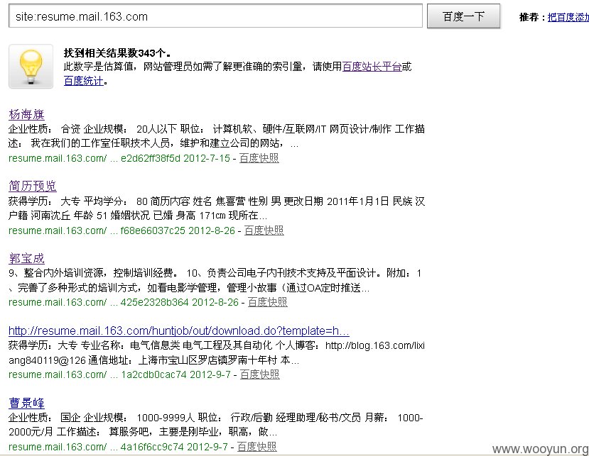Click the snippet starting 获得学历:大专 专业名称
This screenshot has height=456, width=589.
coord(217,353)
